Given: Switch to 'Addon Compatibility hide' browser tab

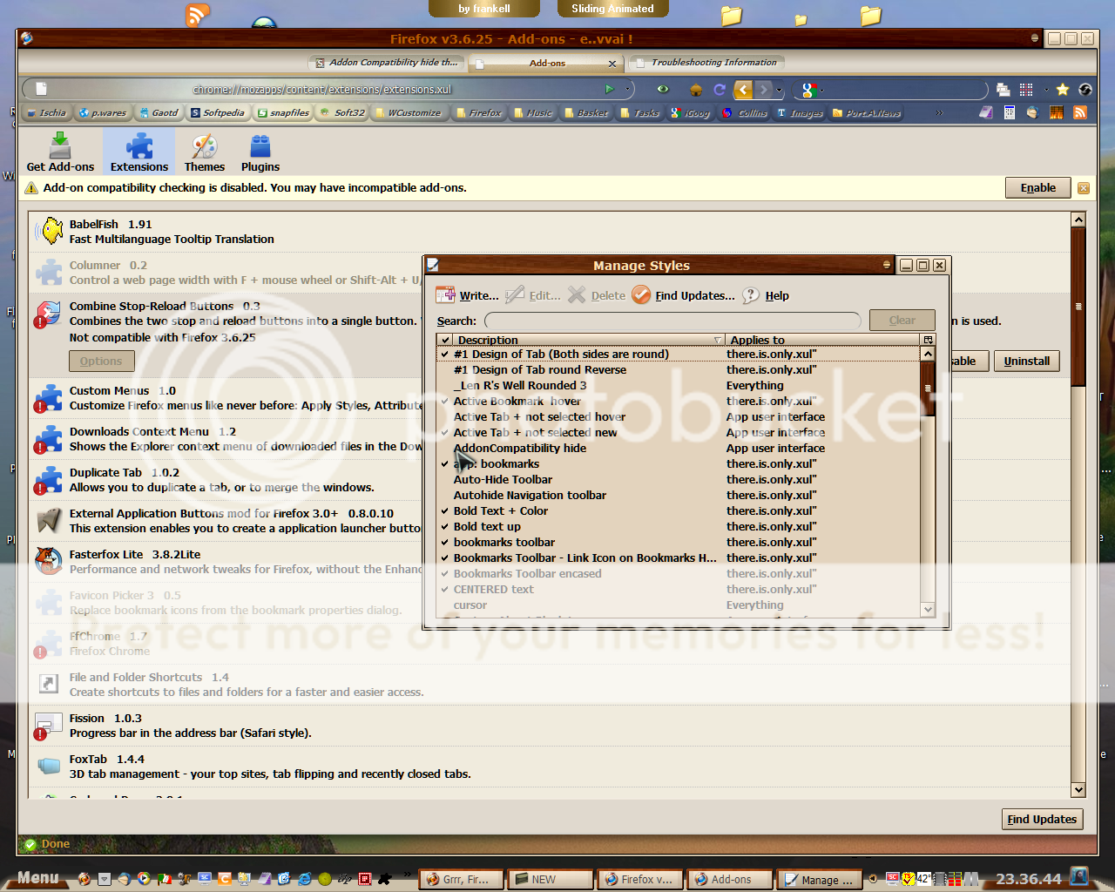Looking at the screenshot, I should [x=386, y=63].
